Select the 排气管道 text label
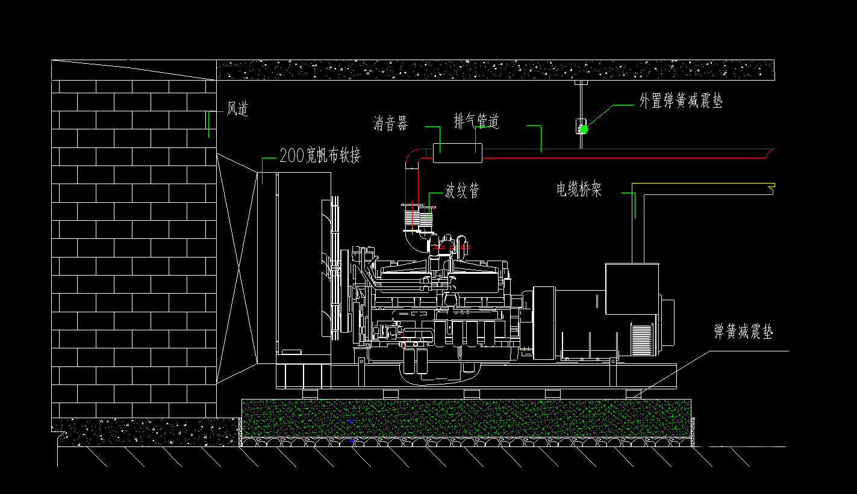857x494 pixels. point(476,122)
